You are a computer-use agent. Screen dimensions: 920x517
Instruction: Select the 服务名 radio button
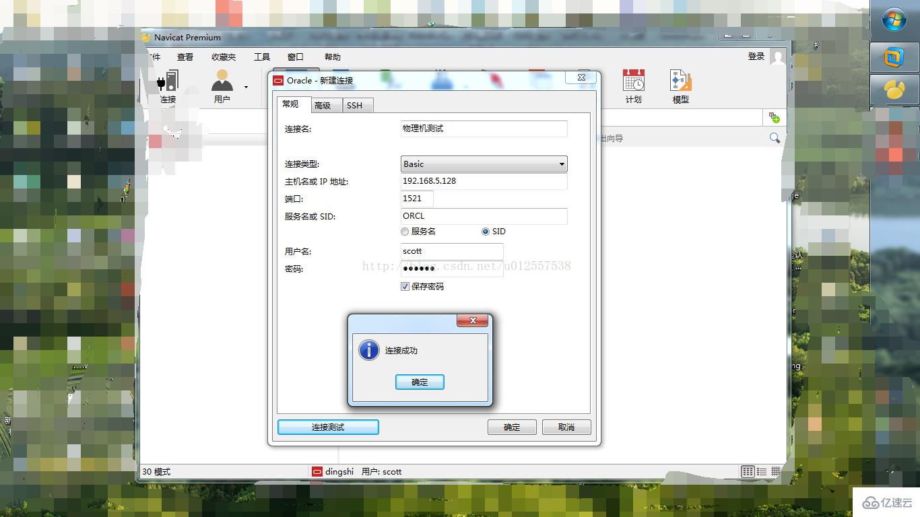coord(405,232)
